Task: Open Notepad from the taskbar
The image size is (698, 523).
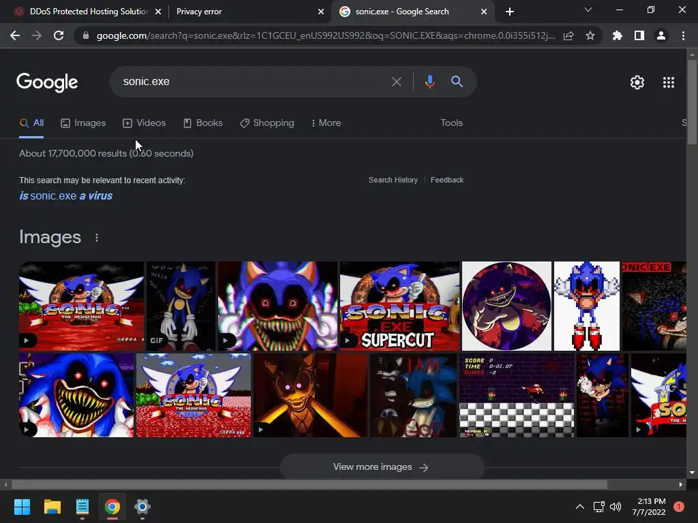Action: [x=82, y=507]
